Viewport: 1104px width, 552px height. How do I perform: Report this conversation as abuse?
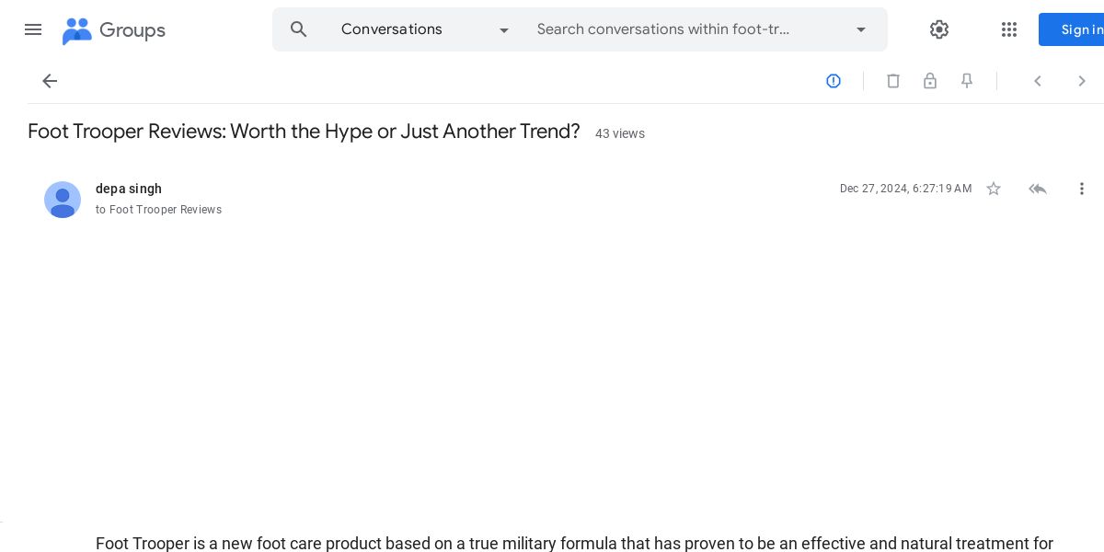tap(834, 81)
